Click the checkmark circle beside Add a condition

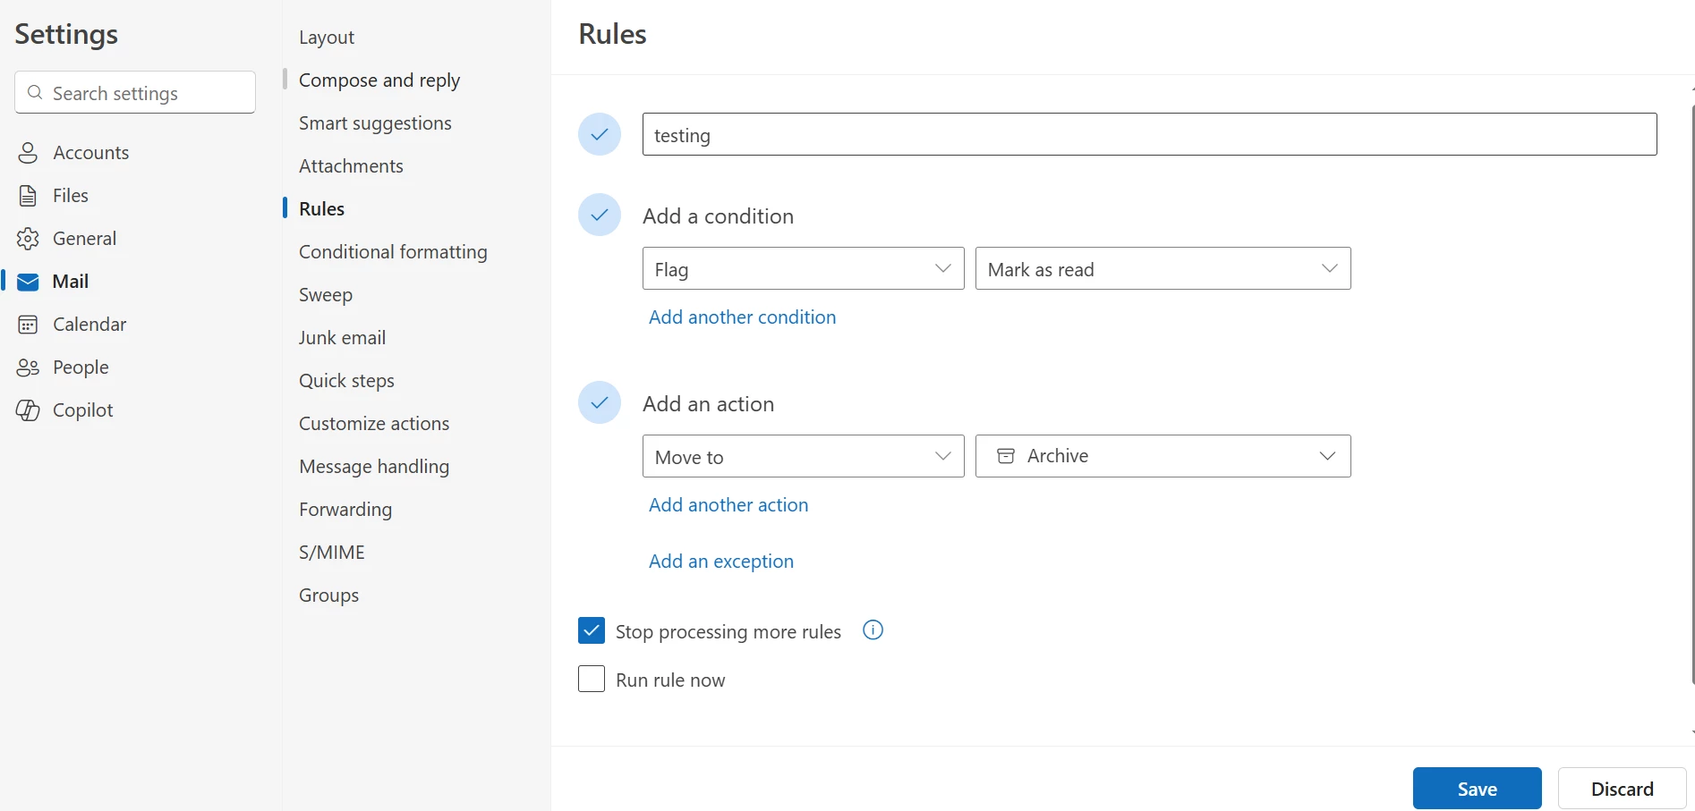point(600,215)
